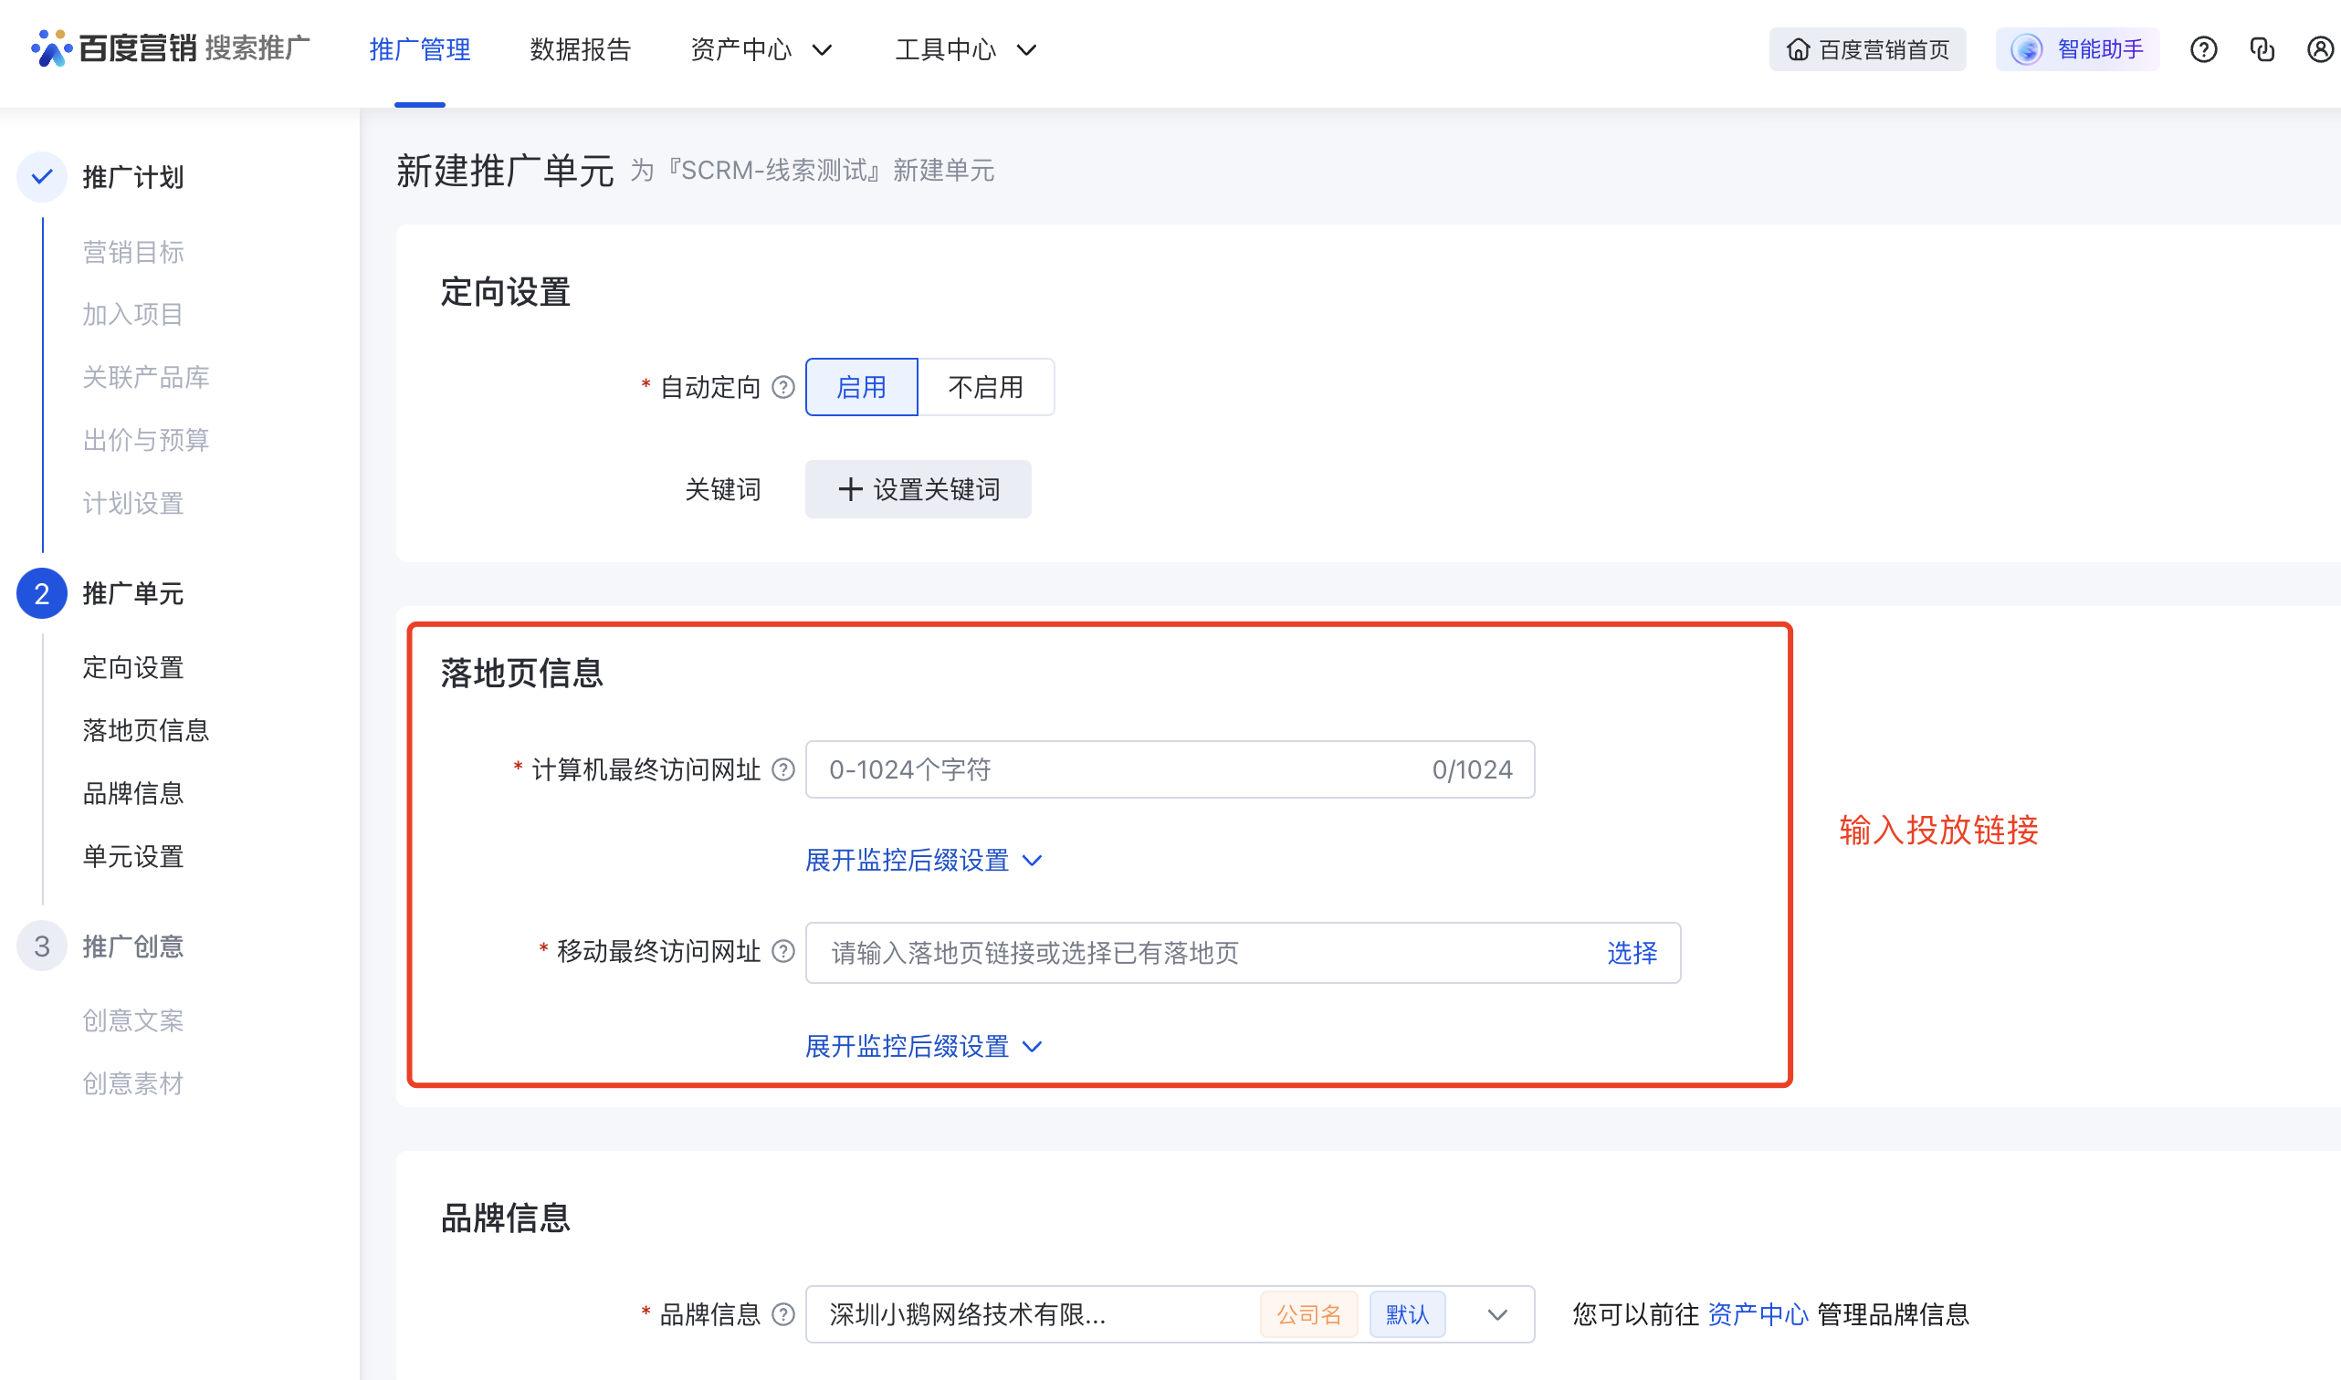Screen dimensions: 2341x1380
Task: Jump to 单元设置 in sidebar
Action: point(133,856)
